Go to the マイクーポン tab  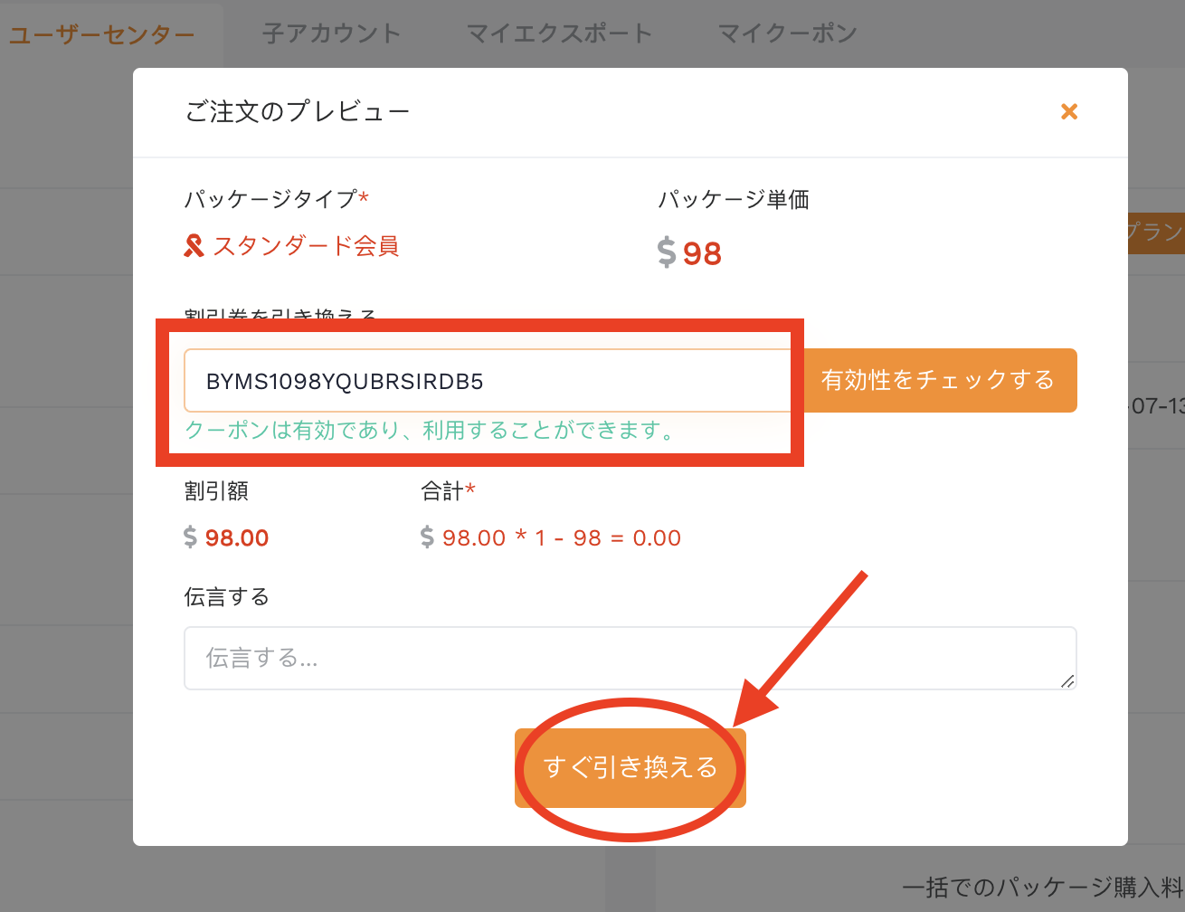788,33
